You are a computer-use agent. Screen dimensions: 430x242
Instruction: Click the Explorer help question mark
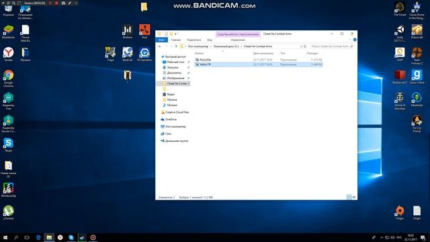click(x=355, y=40)
